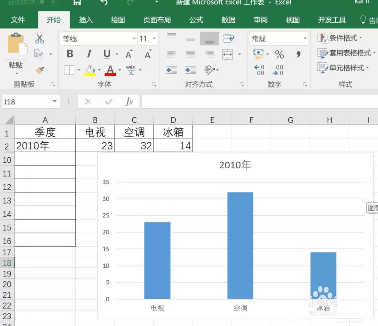Open number group dialog launcher

point(305,85)
